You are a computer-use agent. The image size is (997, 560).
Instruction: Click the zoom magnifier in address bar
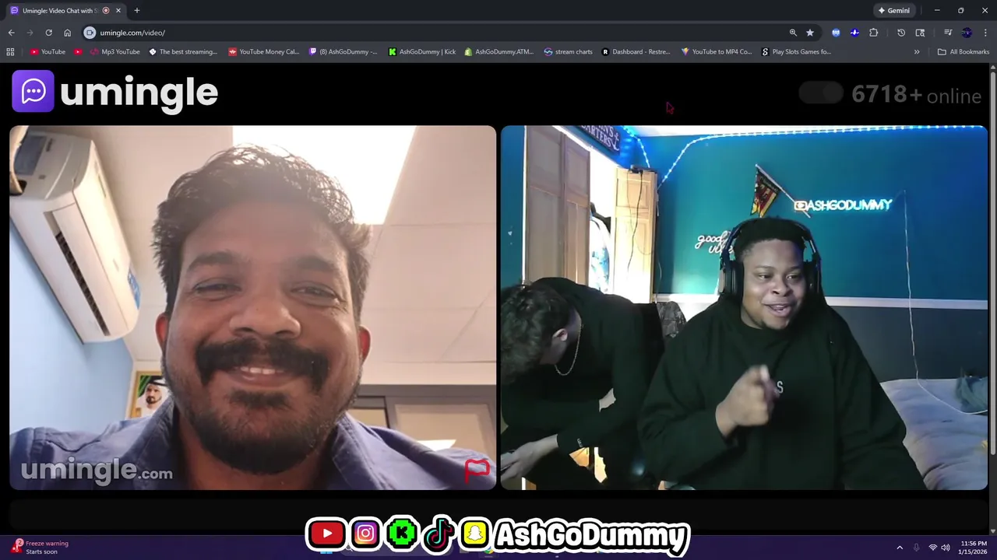pyautogui.click(x=793, y=33)
